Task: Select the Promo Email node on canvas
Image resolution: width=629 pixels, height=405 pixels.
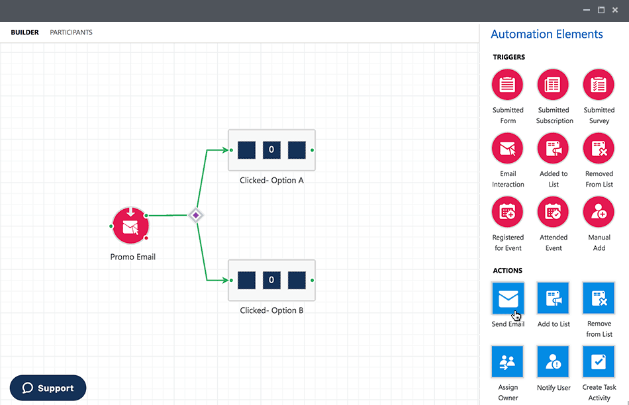Action: [x=130, y=226]
